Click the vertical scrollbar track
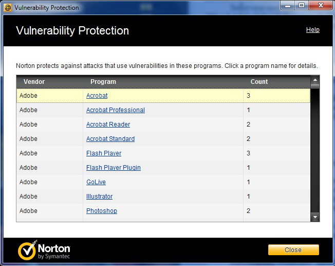This screenshot has height=266, width=335. click(x=315, y=154)
